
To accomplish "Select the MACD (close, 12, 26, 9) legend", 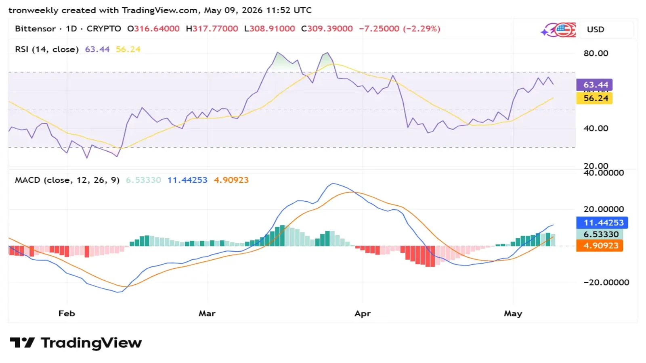I will click(67, 180).
